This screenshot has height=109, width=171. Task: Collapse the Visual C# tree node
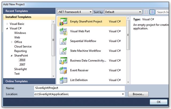(x=7, y=28)
